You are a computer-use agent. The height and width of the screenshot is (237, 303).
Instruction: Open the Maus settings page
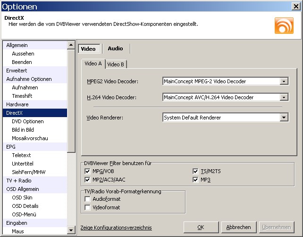[35, 231]
